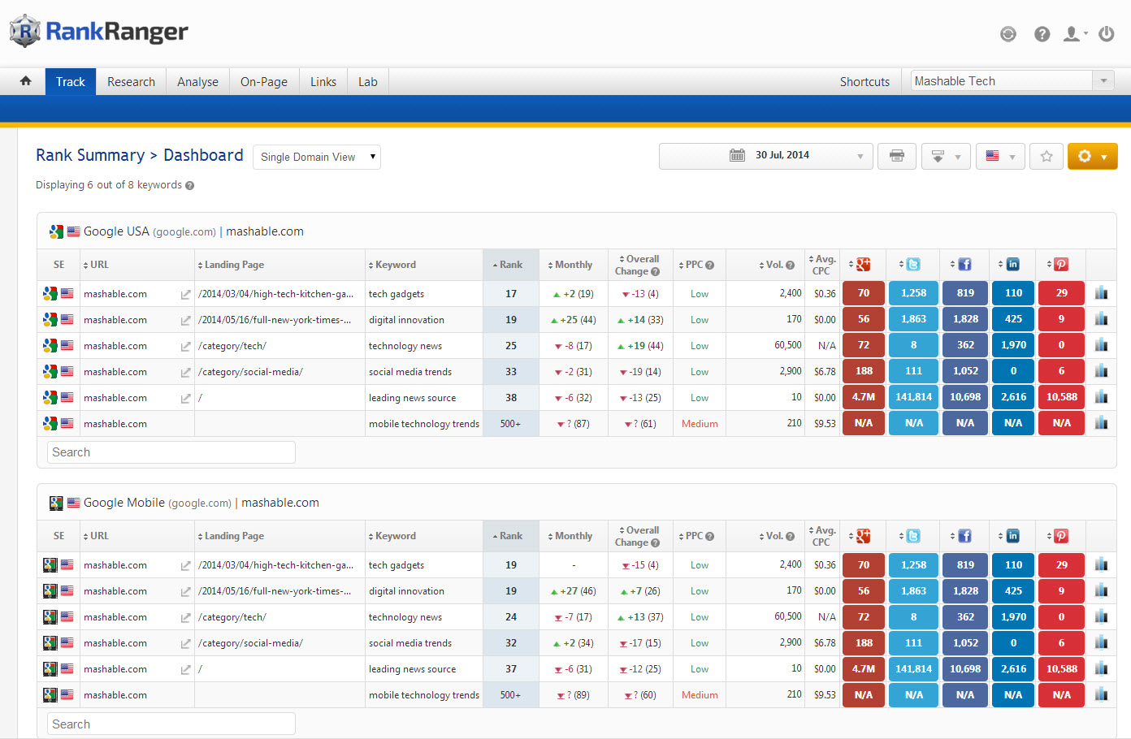Switch to the Research tab
The image size is (1131, 739).
point(131,82)
